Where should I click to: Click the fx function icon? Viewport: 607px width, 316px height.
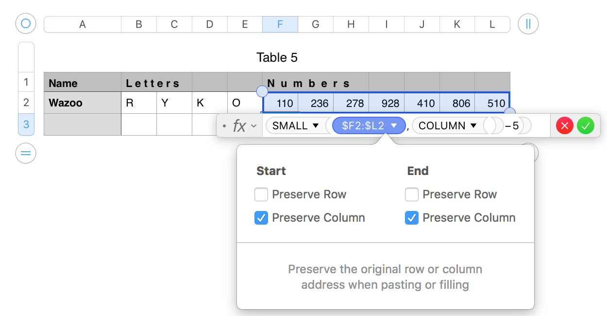coord(239,126)
